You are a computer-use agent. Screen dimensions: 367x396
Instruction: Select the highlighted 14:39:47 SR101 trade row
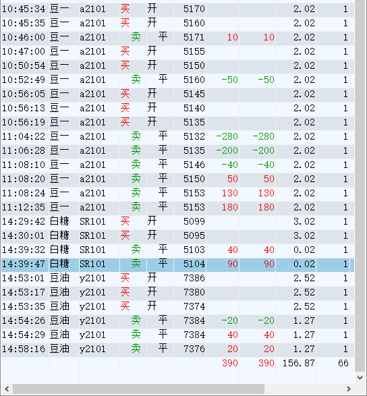tap(177, 264)
